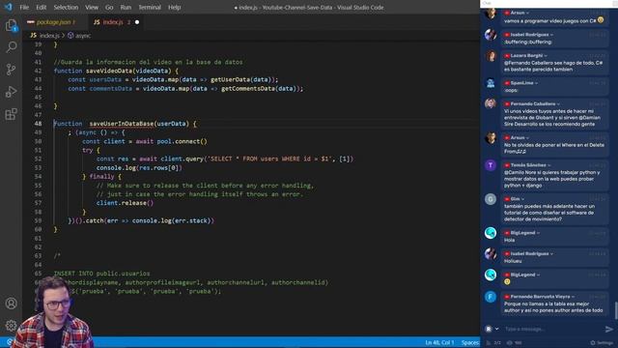The height and width of the screenshot is (348, 618).
Task: Open the Selection menu
Action: (x=66, y=7)
